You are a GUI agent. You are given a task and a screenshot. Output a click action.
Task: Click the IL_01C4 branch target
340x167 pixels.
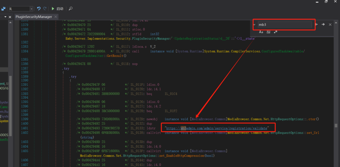coord(171,94)
